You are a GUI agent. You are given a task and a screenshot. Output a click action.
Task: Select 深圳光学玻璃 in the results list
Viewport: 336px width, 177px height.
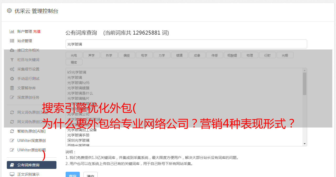click(78, 140)
